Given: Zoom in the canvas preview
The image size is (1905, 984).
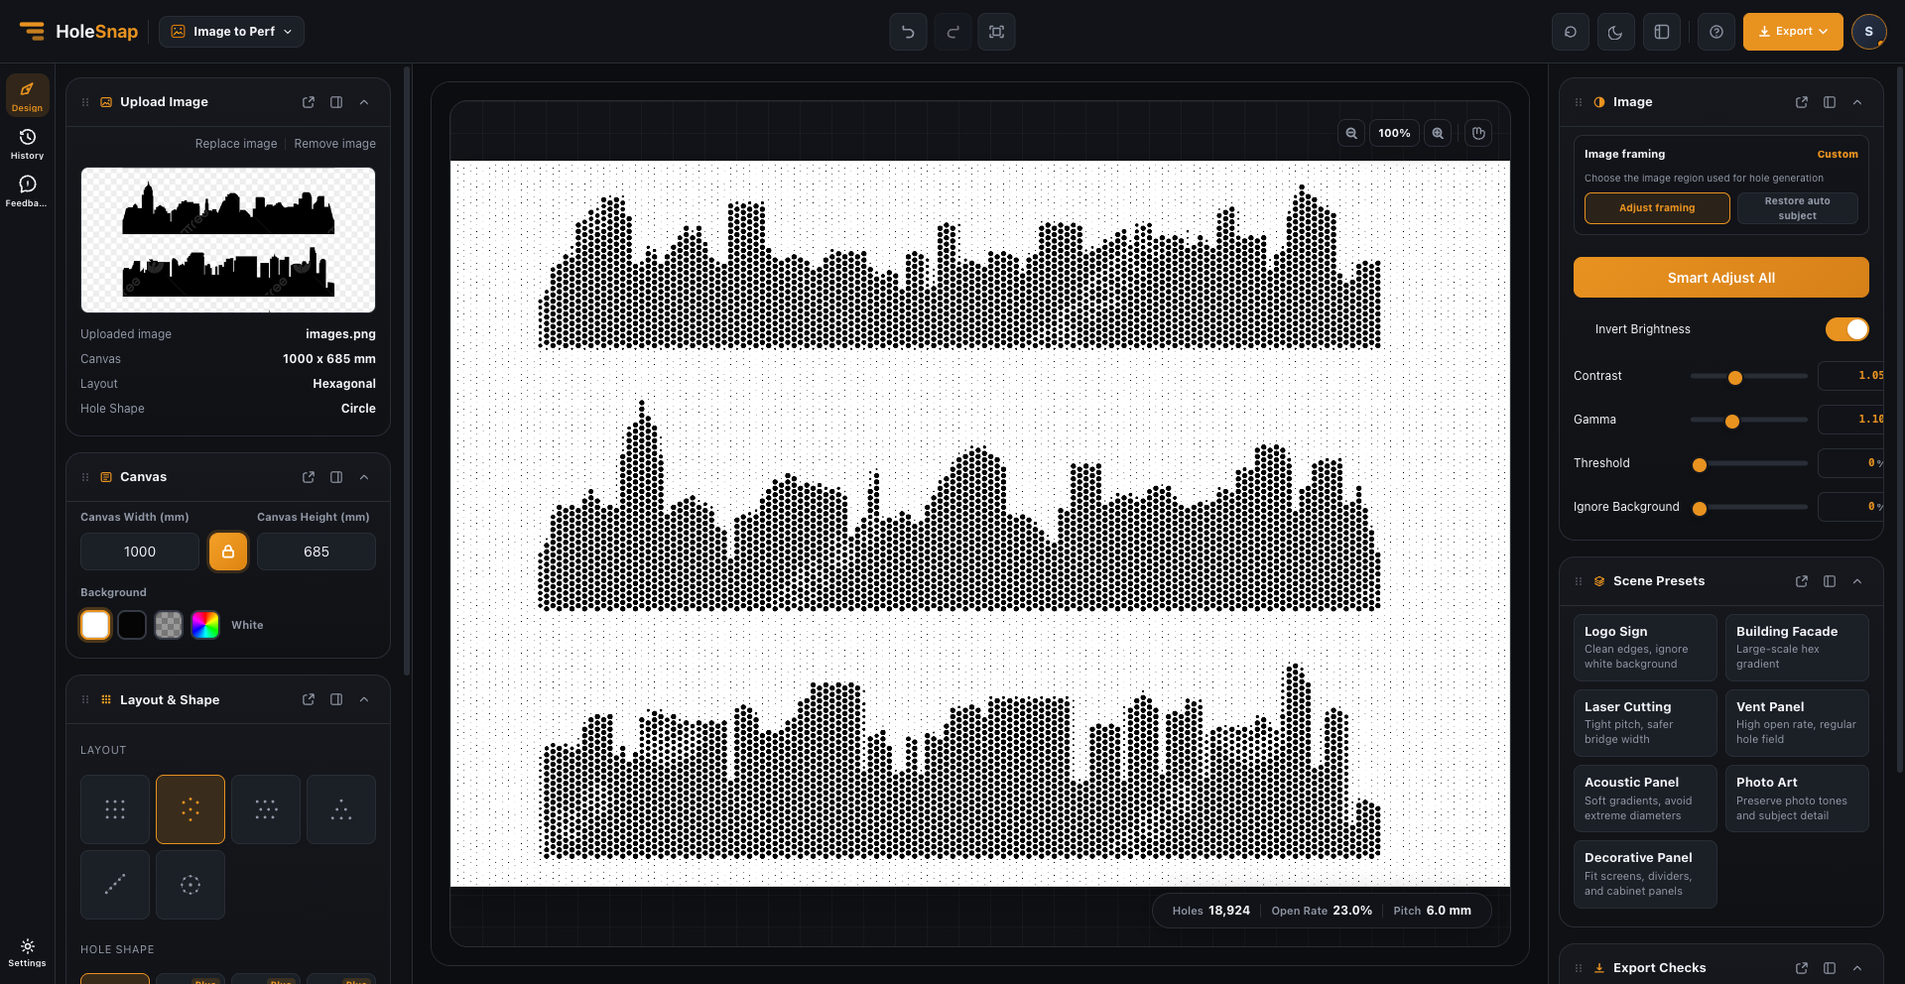Looking at the screenshot, I should (1438, 133).
